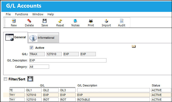Click the Import toolbar icon

(106, 21)
